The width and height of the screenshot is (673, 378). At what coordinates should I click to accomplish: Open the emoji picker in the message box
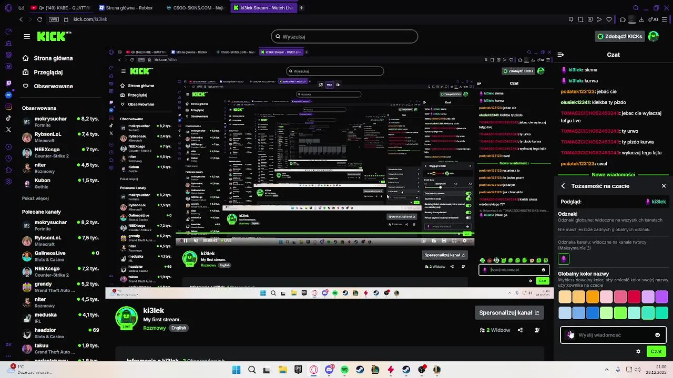[x=657, y=335]
